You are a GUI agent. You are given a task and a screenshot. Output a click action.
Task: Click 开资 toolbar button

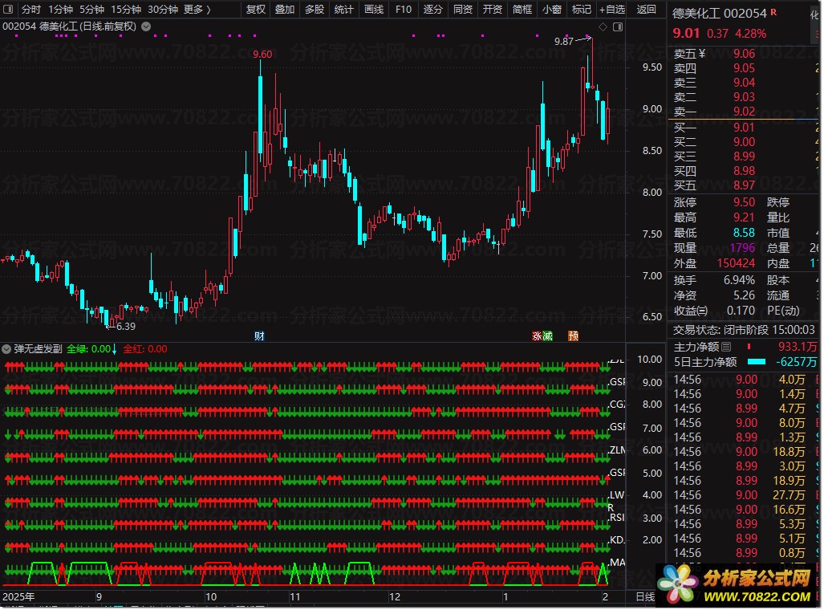click(493, 9)
